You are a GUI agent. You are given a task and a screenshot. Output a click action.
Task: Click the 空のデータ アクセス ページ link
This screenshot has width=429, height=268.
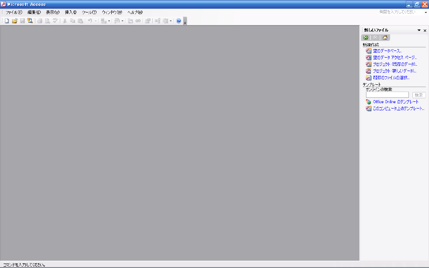click(x=395, y=58)
